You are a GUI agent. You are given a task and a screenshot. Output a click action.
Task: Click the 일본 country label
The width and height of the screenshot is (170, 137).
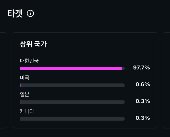click(x=25, y=94)
